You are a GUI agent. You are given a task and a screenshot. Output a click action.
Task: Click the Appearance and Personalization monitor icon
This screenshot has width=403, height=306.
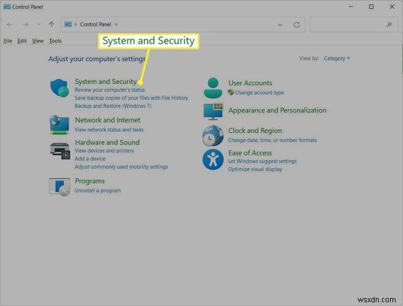coord(213,111)
